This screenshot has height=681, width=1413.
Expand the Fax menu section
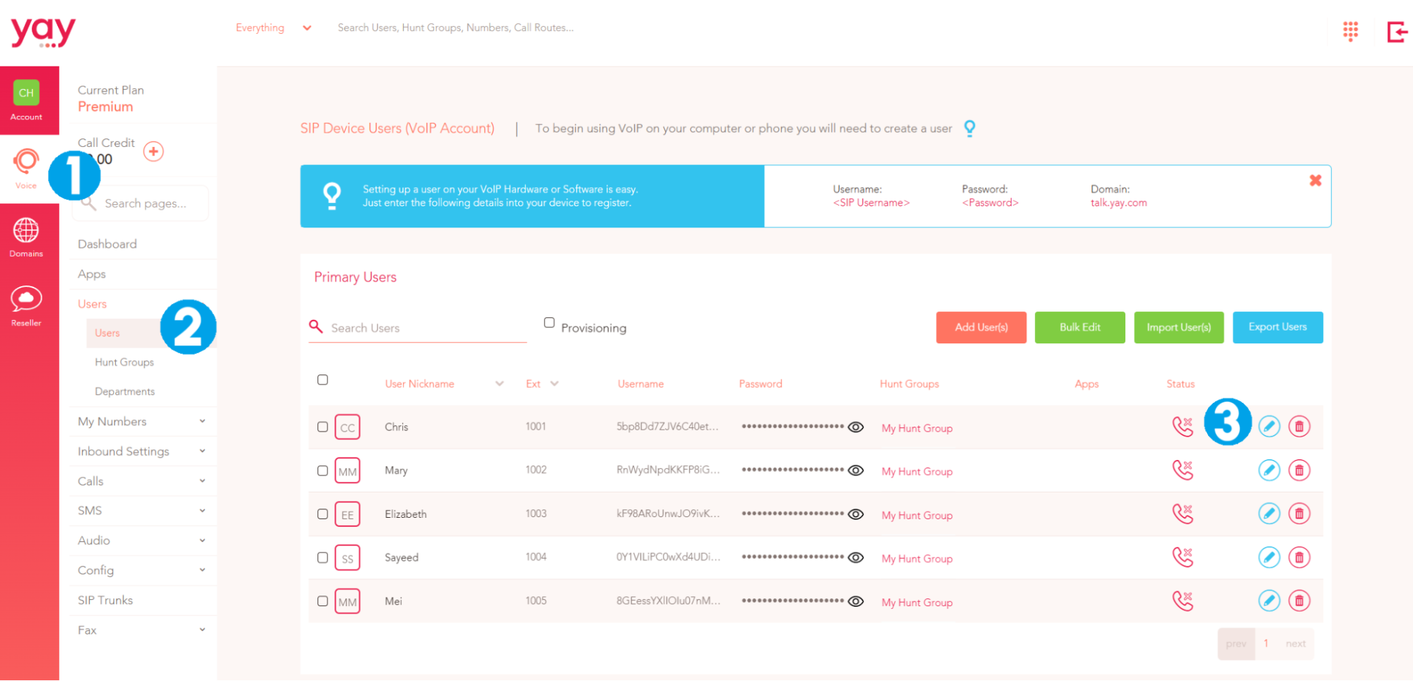[x=202, y=629]
